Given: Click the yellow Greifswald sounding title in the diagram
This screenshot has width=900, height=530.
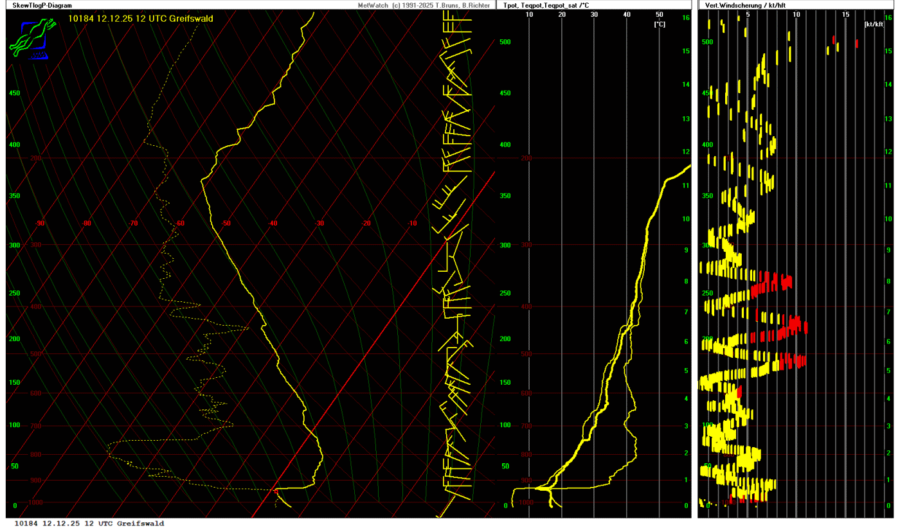Looking at the screenshot, I should click(140, 19).
